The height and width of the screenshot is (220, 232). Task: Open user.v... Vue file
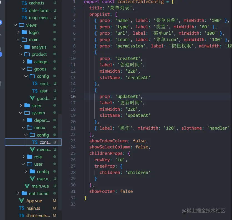point(44,179)
